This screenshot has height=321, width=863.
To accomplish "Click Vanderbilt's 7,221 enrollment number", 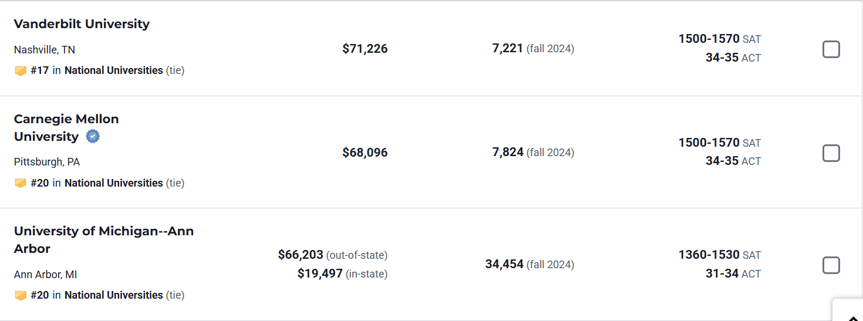I will click(507, 48).
